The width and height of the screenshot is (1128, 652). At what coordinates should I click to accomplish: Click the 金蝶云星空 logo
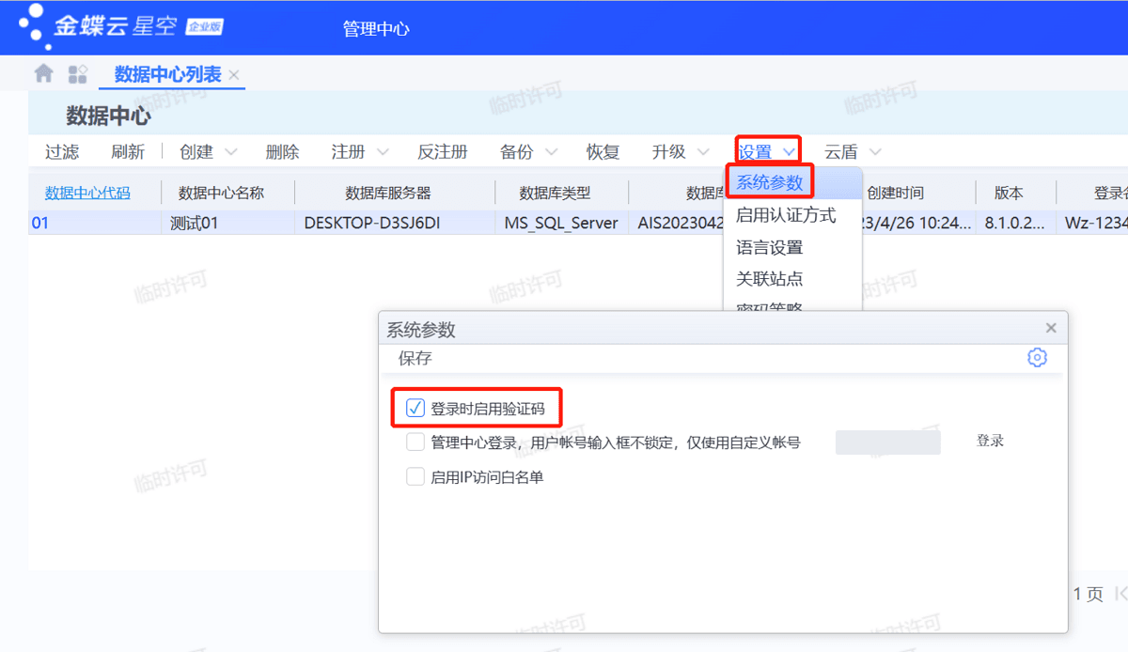click(x=120, y=26)
